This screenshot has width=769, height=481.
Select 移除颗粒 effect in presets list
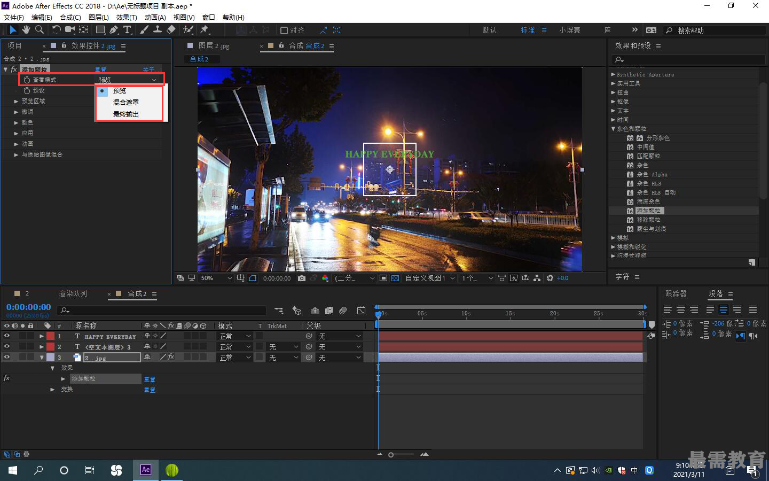click(x=648, y=220)
